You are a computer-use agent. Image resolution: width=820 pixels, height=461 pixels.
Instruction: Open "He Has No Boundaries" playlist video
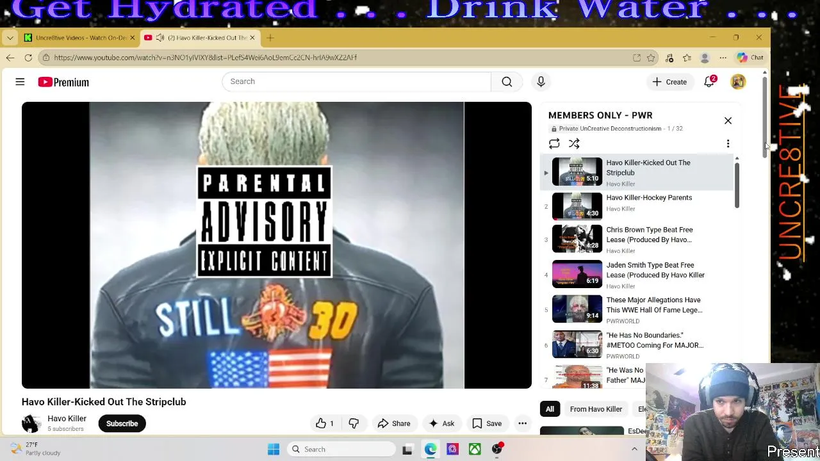pos(637,345)
